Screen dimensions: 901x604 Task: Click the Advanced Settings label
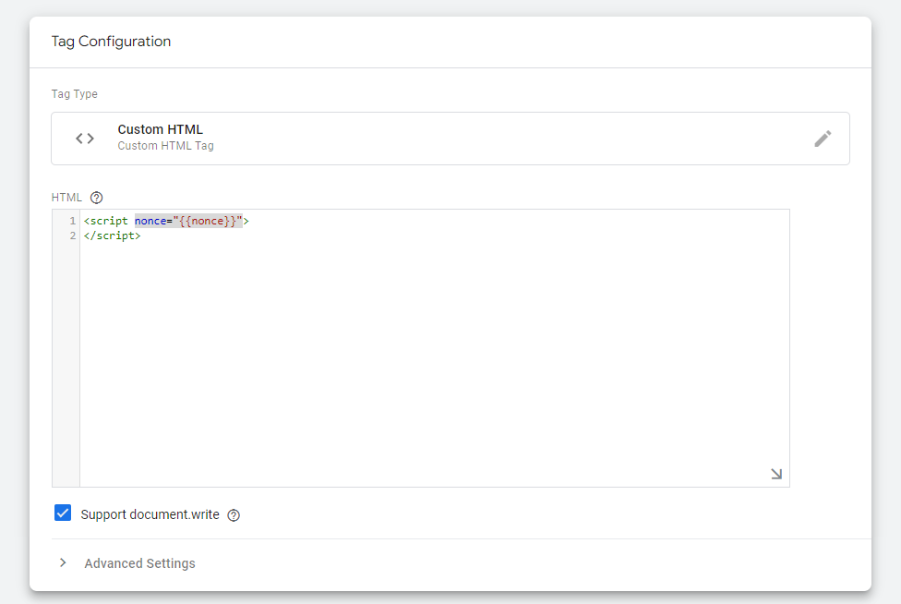(x=139, y=563)
